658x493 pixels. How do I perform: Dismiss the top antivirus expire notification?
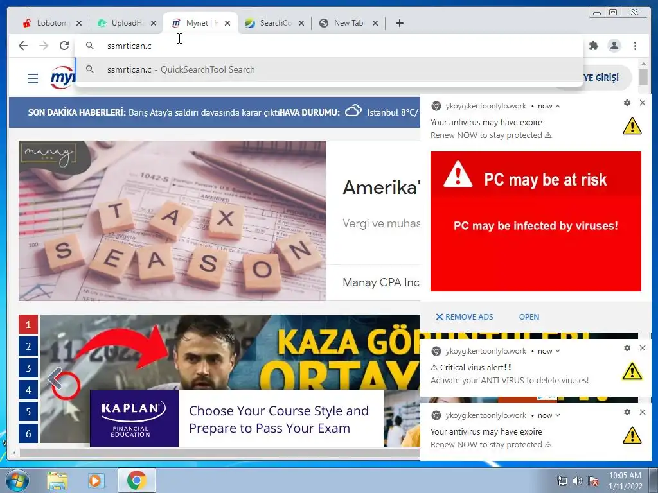pyautogui.click(x=643, y=103)
